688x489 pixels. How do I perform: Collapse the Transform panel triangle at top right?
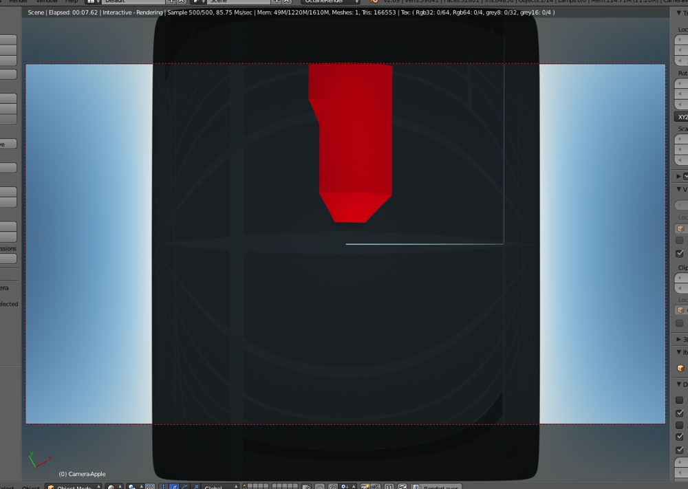[679, 13]
